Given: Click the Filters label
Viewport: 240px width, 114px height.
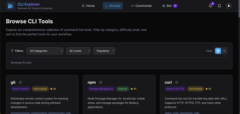Looking at the screenshot, I should click(x=19, y=51).
